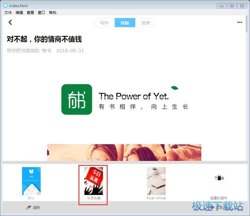This screenshot has height=216, width=250.
Task: Click the date 2018-08-31
Action: [70, 51]
